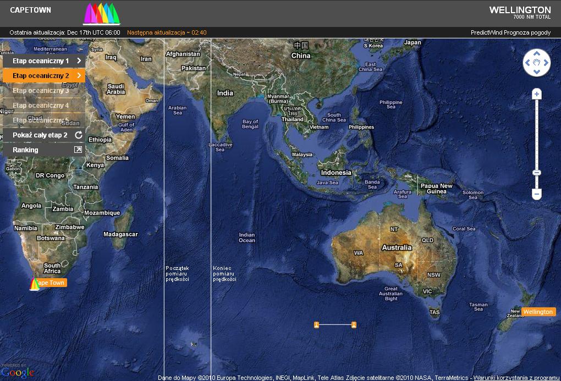Click the colorful sails logo in the header
Screen dimensions: 561x381
pyautogui.click(x=101, y=13)
